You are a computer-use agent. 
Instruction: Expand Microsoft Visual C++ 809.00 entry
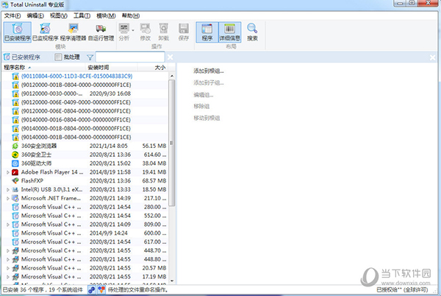[x=8, y=225]
